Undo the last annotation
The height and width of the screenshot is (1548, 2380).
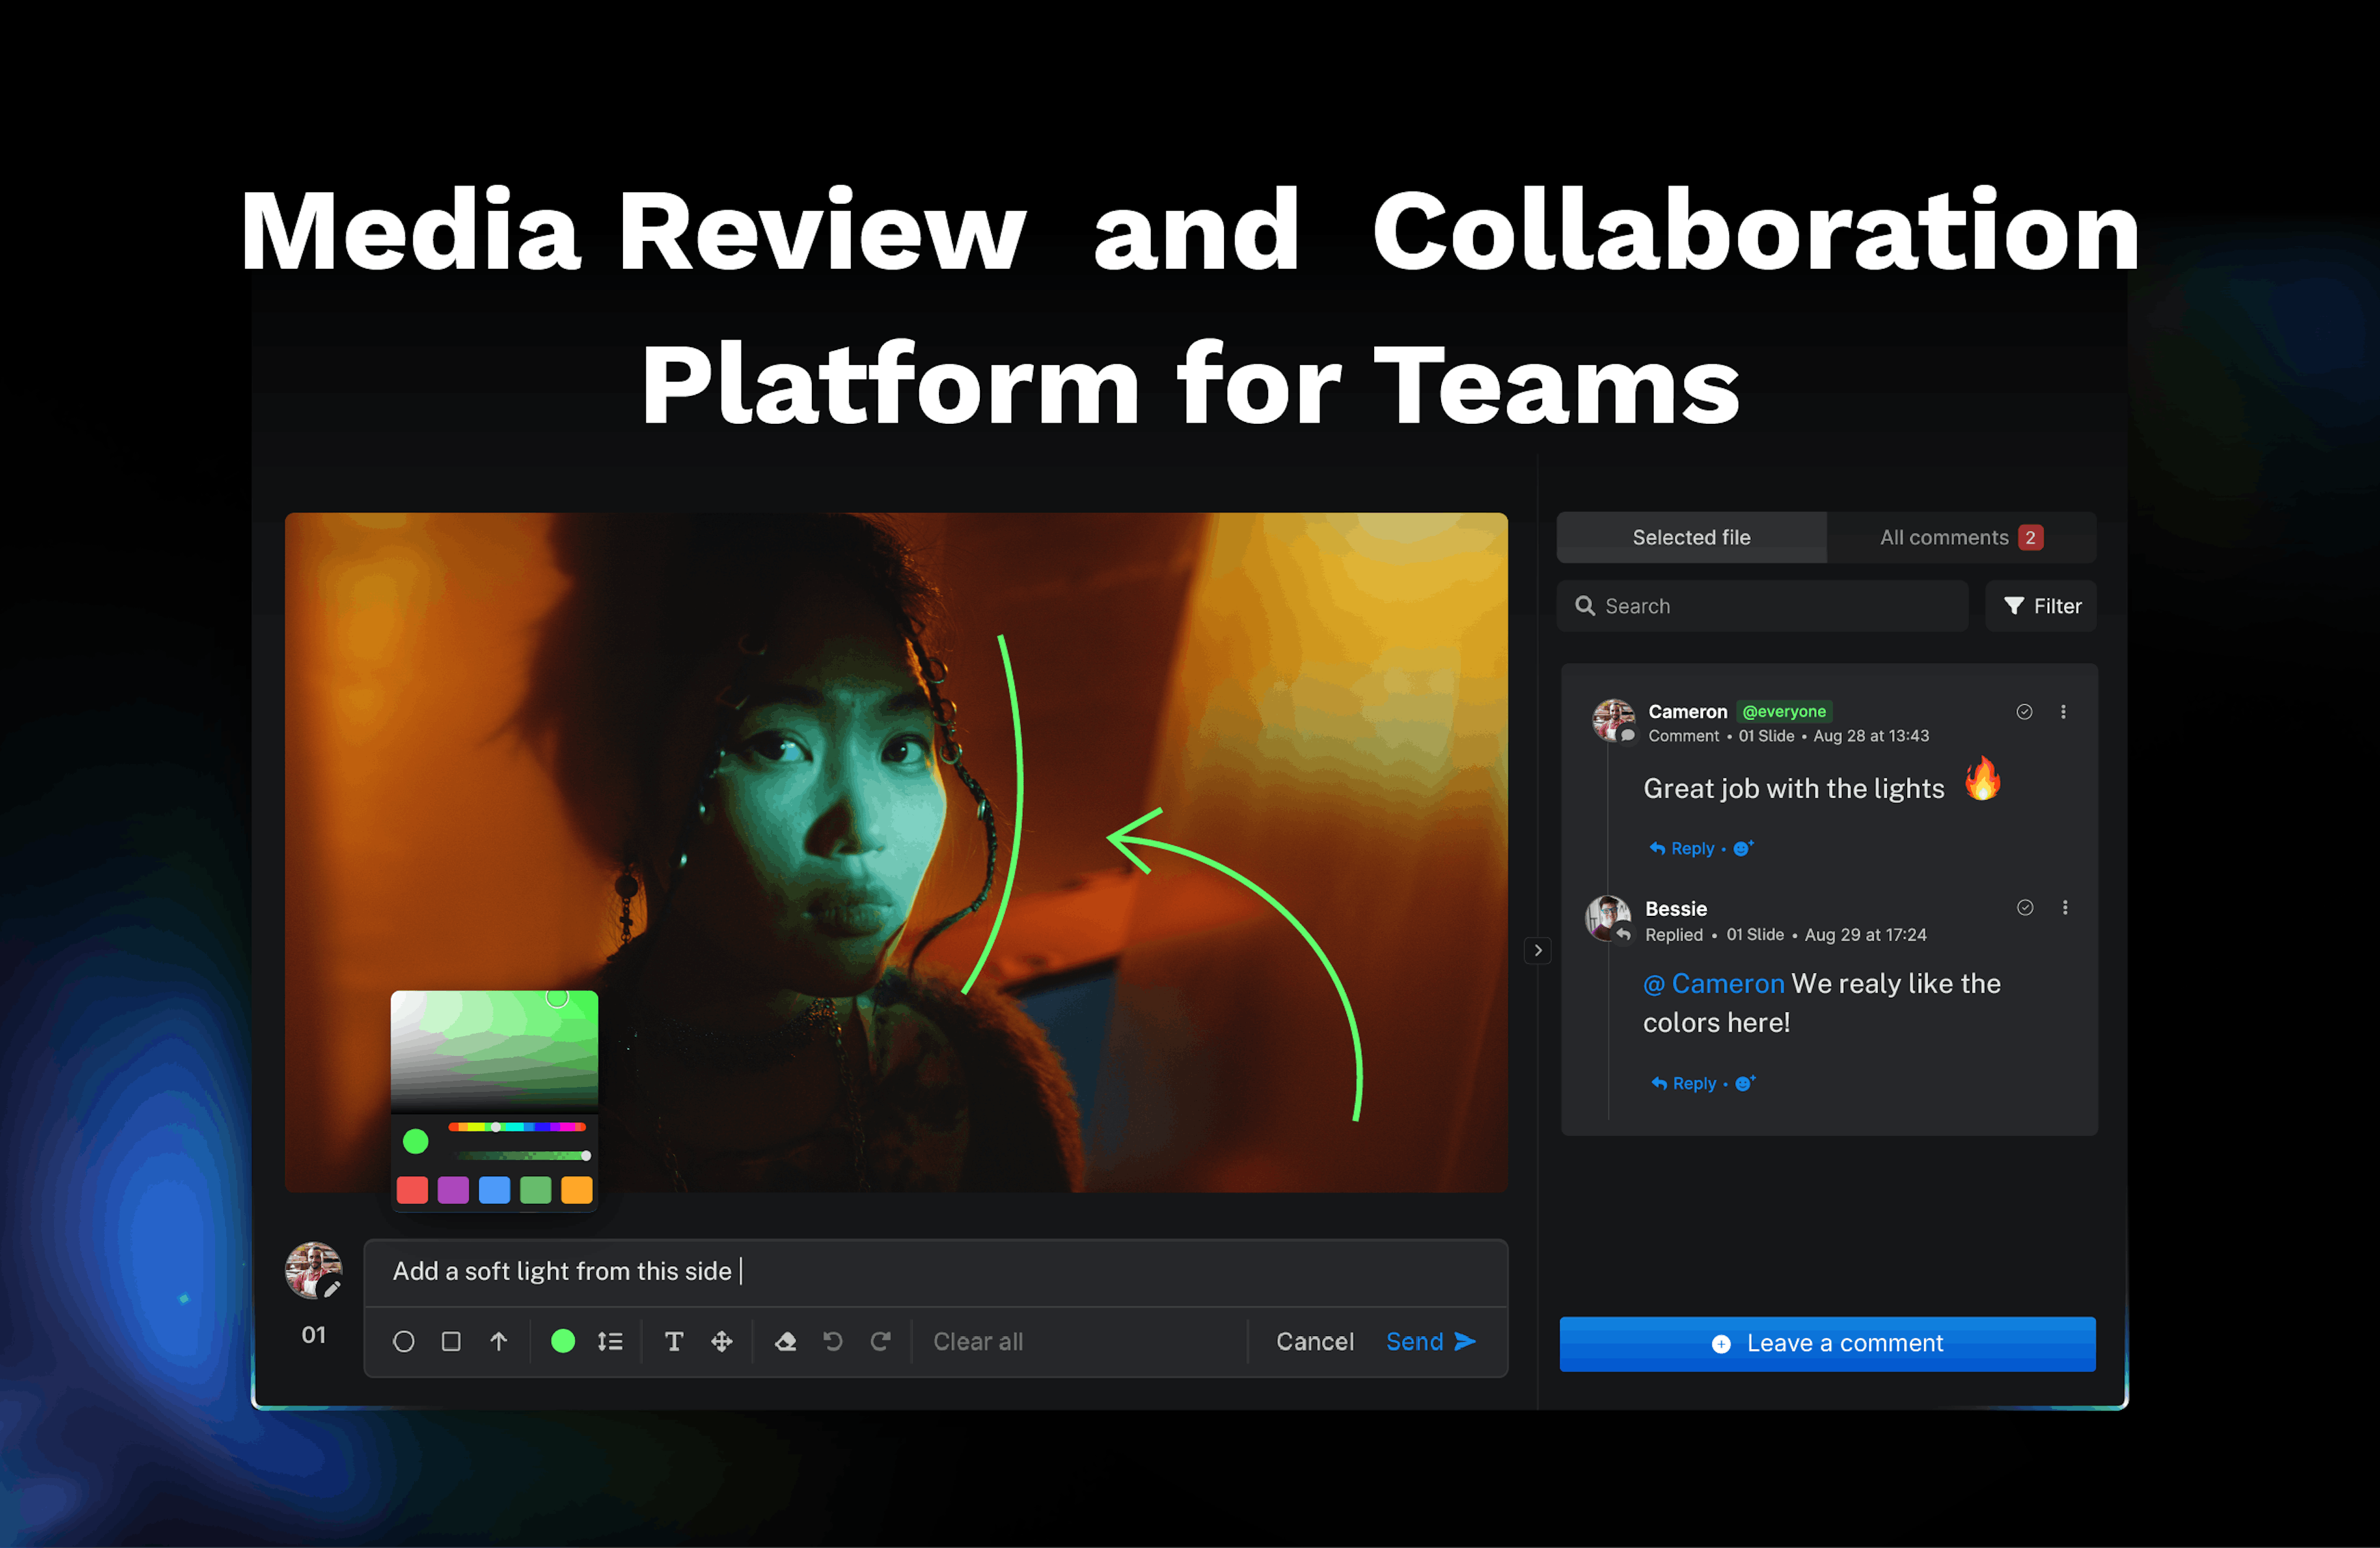click(833, 1341)
